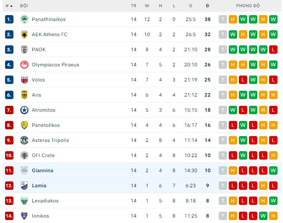The width and height of the screenshot is (283, 223).
Task: Click the AEK Athens FC crest
Action: coord(24,34)
